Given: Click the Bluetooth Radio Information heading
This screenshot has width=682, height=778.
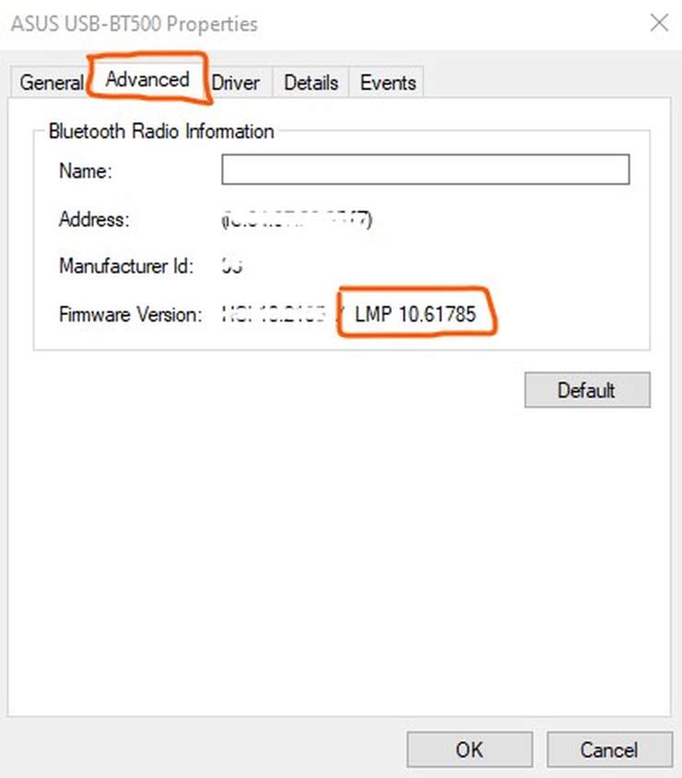Looking at the screenshot, I should (161, 132).
